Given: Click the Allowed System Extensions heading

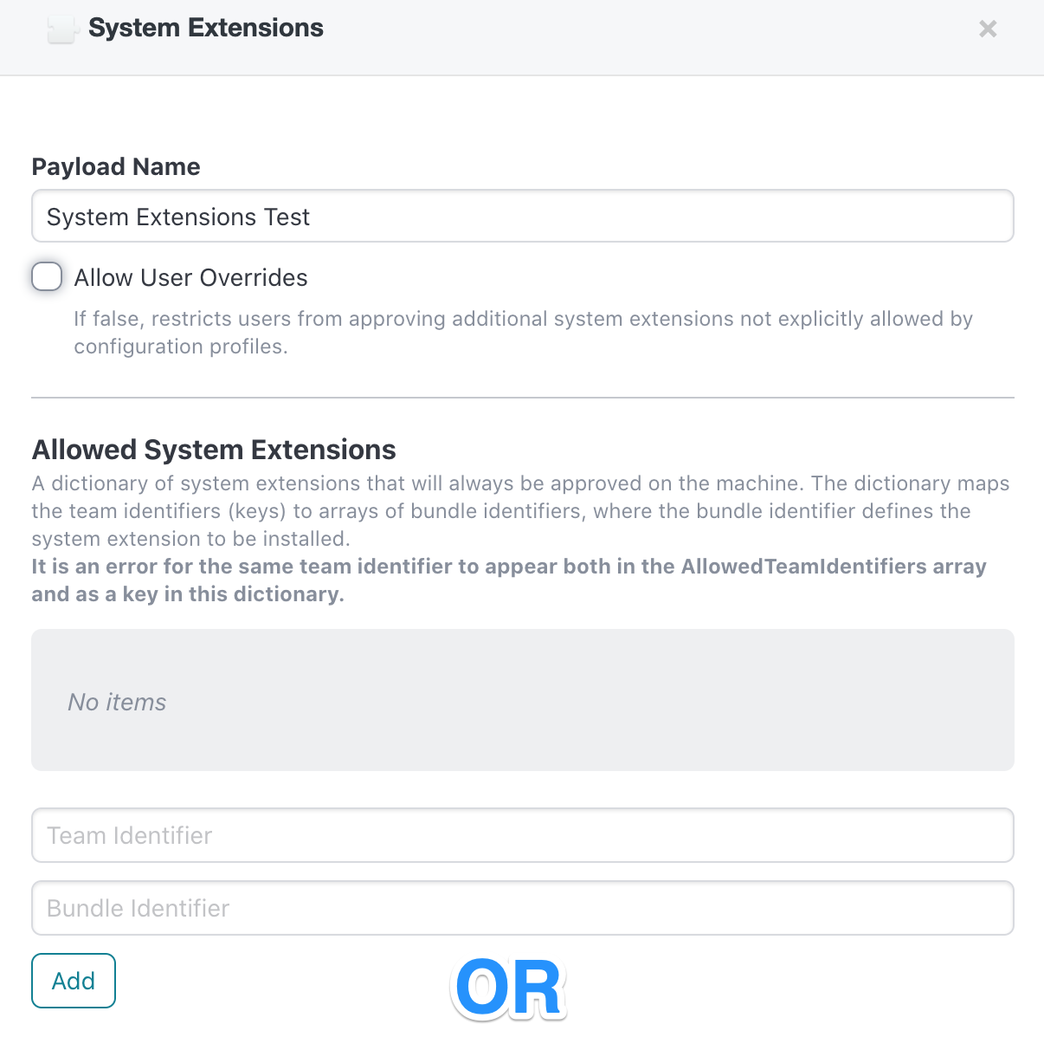Looking at the screenshot, I should pyautogui.click(x=214, y=450).
